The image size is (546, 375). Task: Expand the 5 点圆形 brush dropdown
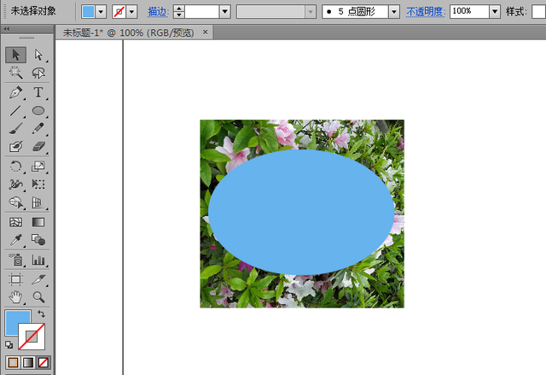(394, 12)
